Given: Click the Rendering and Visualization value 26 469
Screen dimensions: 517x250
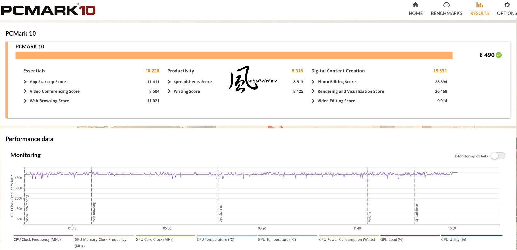Looking at the screenshot, I should pos(441,91).
